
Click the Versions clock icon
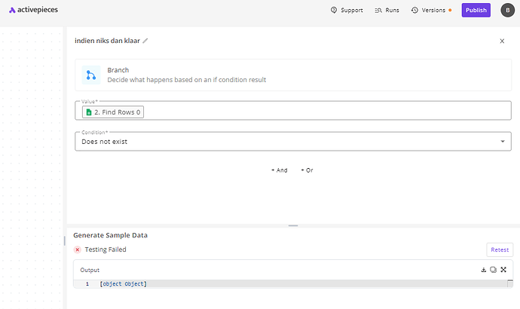click(x=414, y=11)
